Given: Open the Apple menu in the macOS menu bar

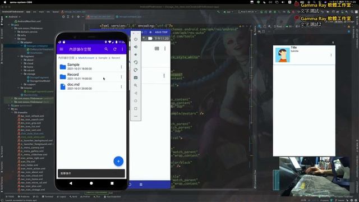Looking at the screenshot, I should coord(5,2).
